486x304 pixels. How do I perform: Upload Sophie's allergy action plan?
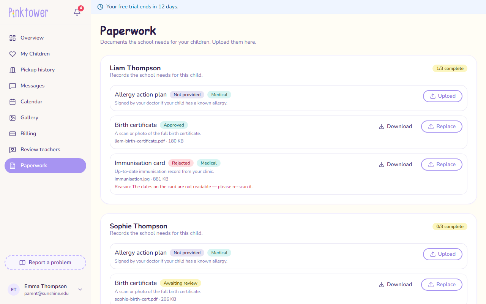click(443, 254)
